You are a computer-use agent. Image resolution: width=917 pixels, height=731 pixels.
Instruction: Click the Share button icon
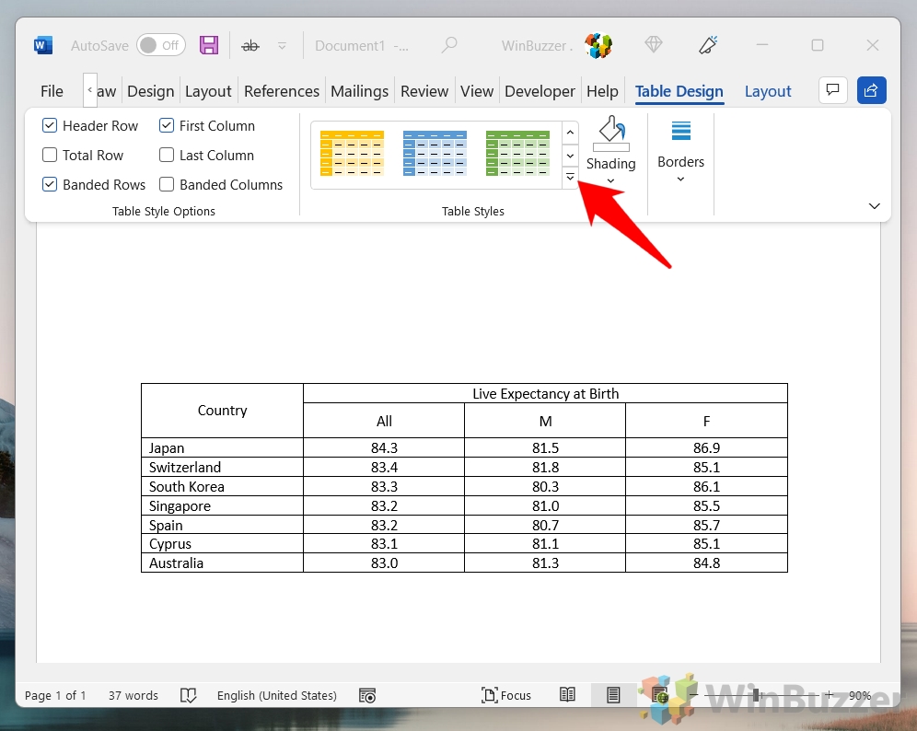pos(871,90)
